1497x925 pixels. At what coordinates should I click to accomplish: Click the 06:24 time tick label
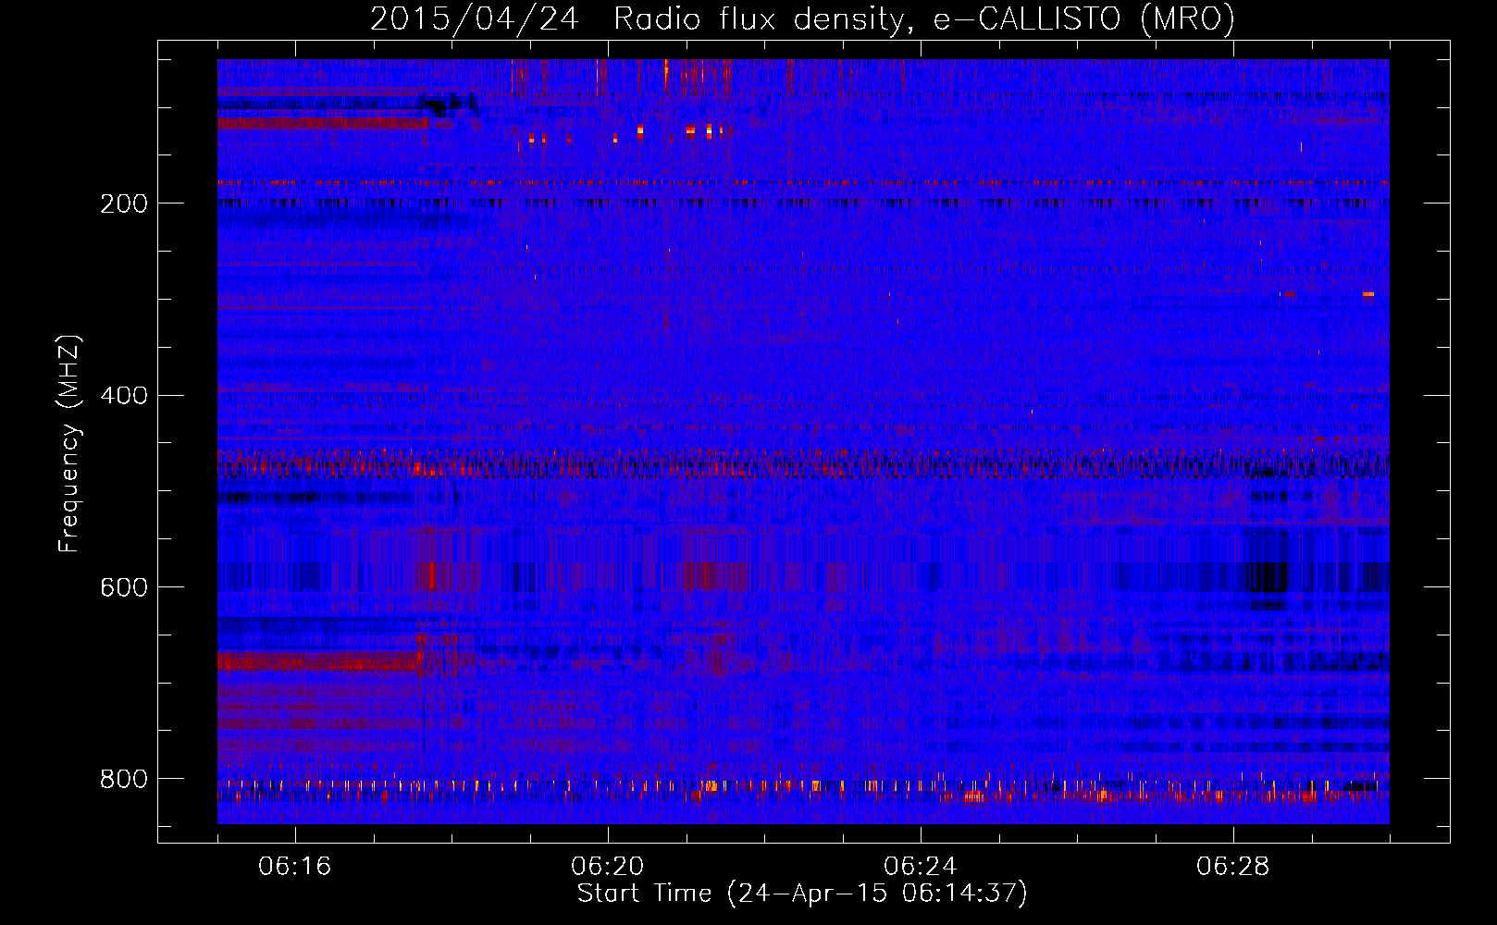(921, 867)
